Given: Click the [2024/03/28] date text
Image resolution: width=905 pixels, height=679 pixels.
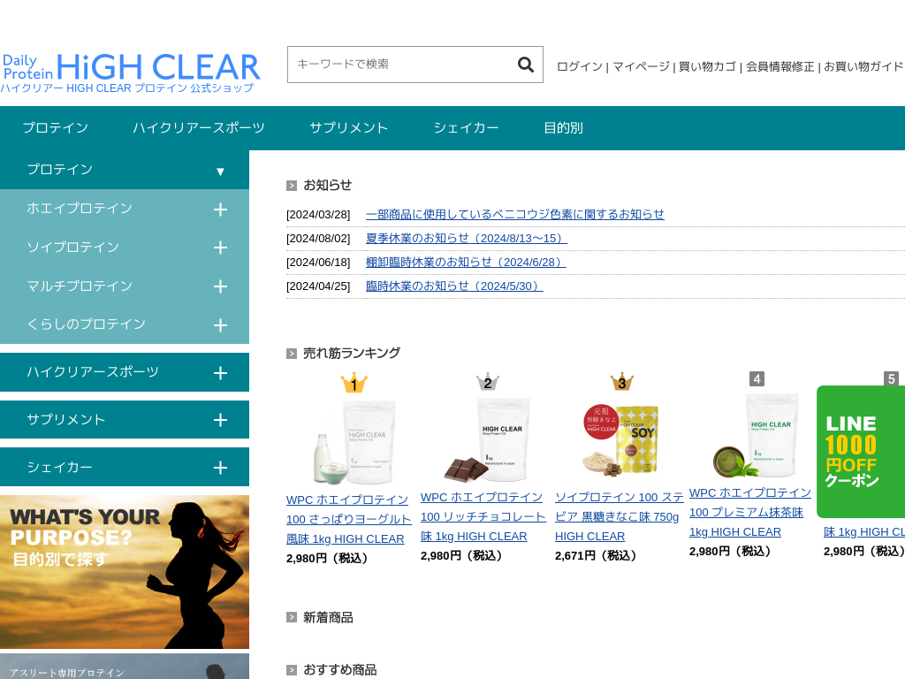Looking at the screenshot, I should [318, 215].
